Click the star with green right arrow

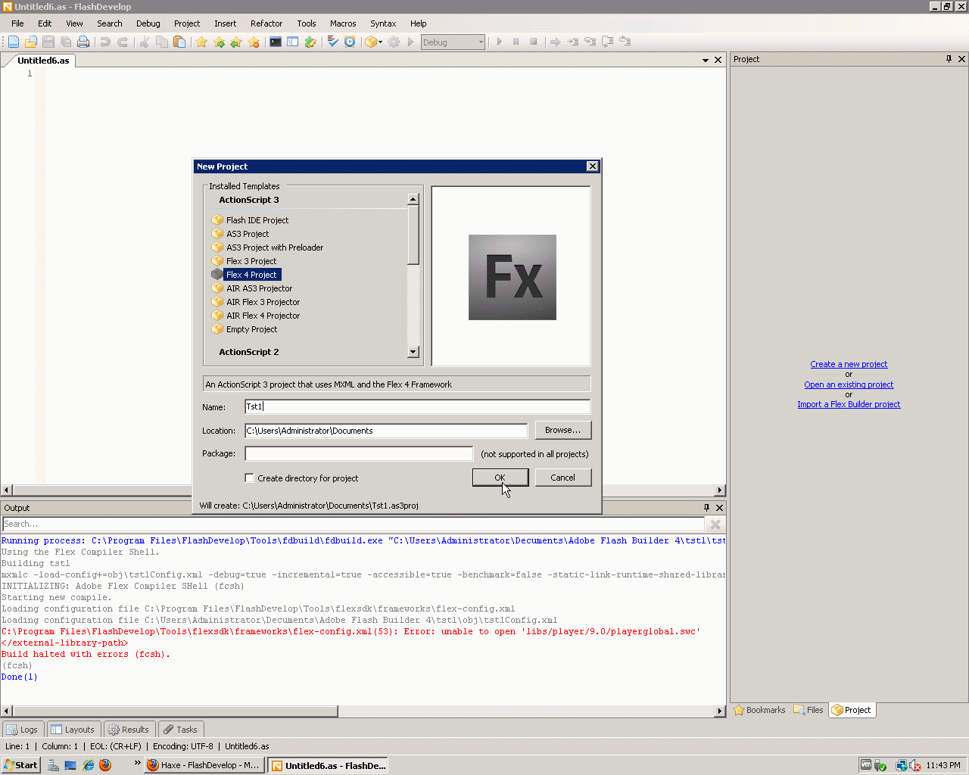pyautogui.click(x=219, y=42)
